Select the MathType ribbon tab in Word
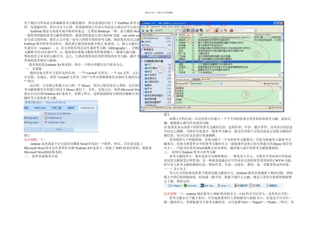The image size is (318, 225). pos(40,108)
